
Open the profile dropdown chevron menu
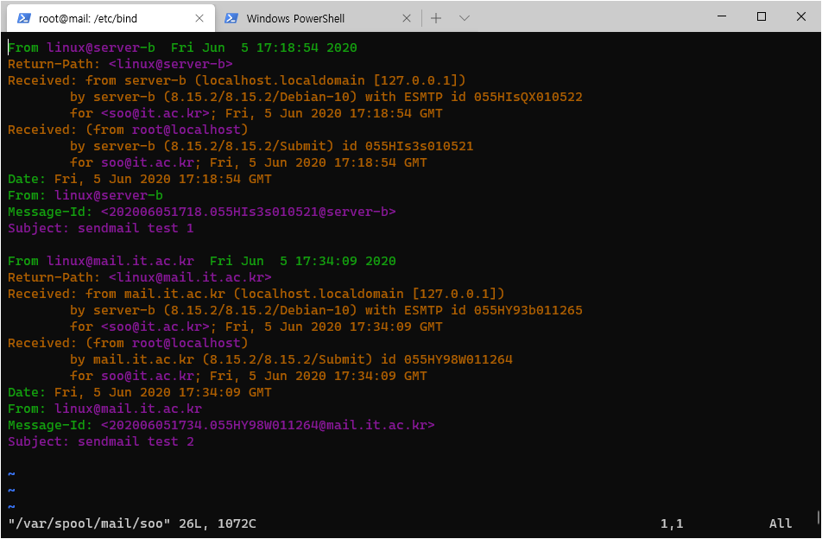464,18
